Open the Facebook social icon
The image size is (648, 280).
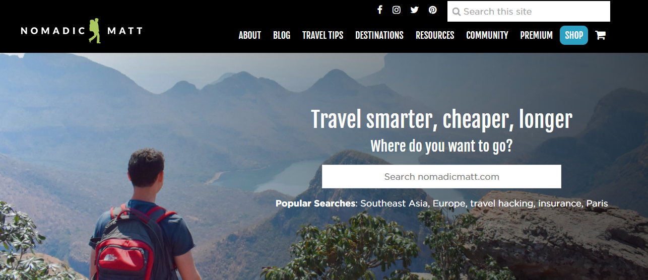pyautogui.click(x=379, y=10)
